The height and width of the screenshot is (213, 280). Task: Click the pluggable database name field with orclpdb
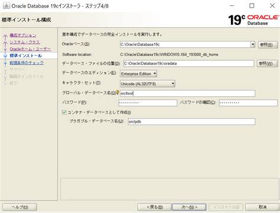[191, 122]
